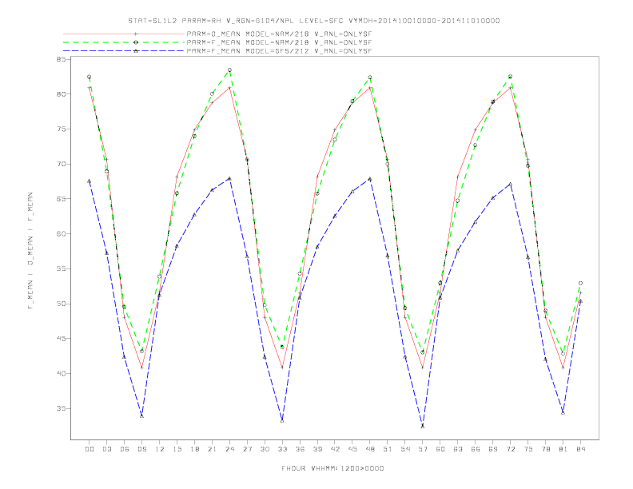Click x-axis tick label 51
633x489 pixels.
[388, 449]
